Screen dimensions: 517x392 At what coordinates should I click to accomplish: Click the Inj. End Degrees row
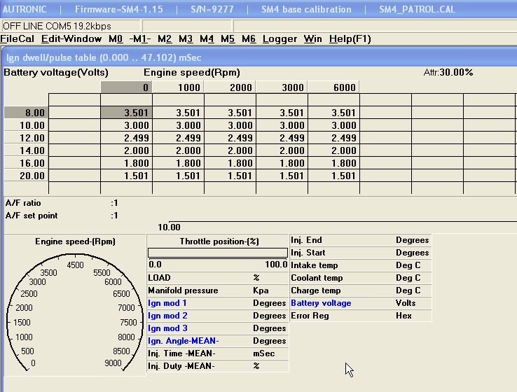coord(360,240)
